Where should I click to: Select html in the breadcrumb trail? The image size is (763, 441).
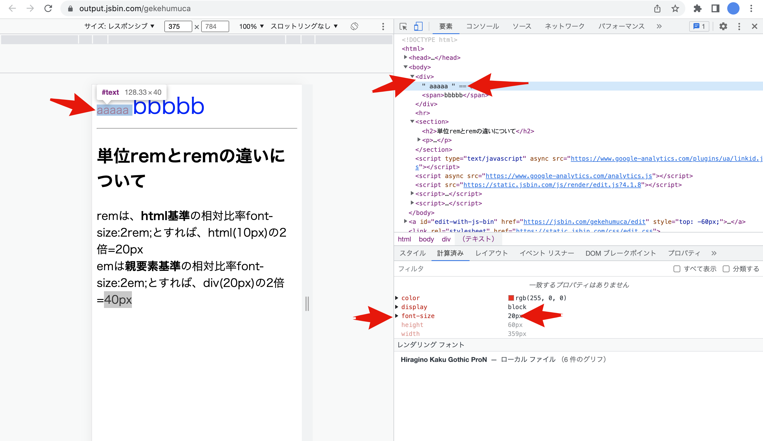pos(404,239)
